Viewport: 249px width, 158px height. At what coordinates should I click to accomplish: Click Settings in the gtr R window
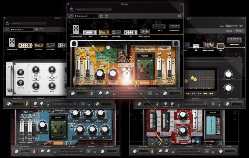(239, 31)
